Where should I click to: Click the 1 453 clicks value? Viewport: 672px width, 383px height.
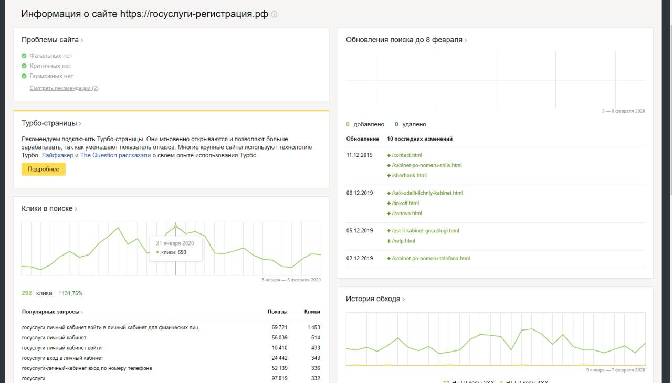pos(313,327)
